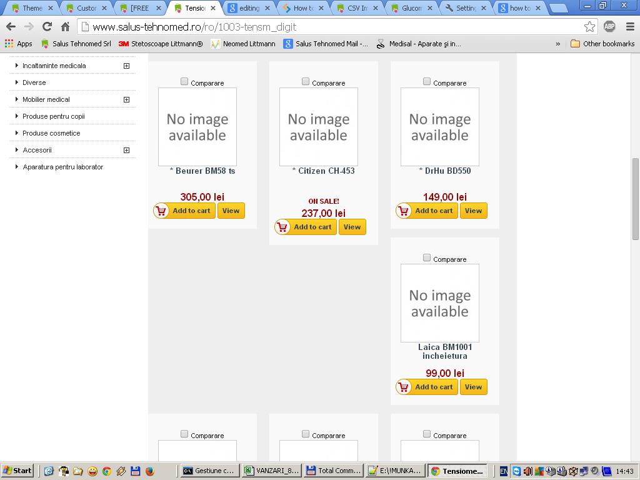Switch to the Custor tab
640x480 pixels.
[x=86, y=8]
